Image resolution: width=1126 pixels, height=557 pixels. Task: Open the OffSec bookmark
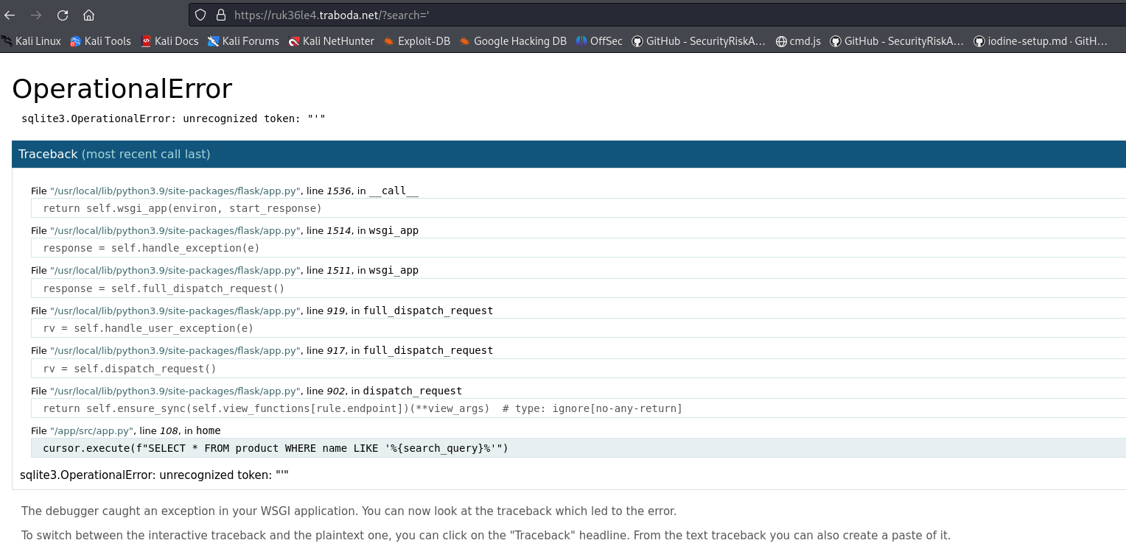[x=599, y=41]
